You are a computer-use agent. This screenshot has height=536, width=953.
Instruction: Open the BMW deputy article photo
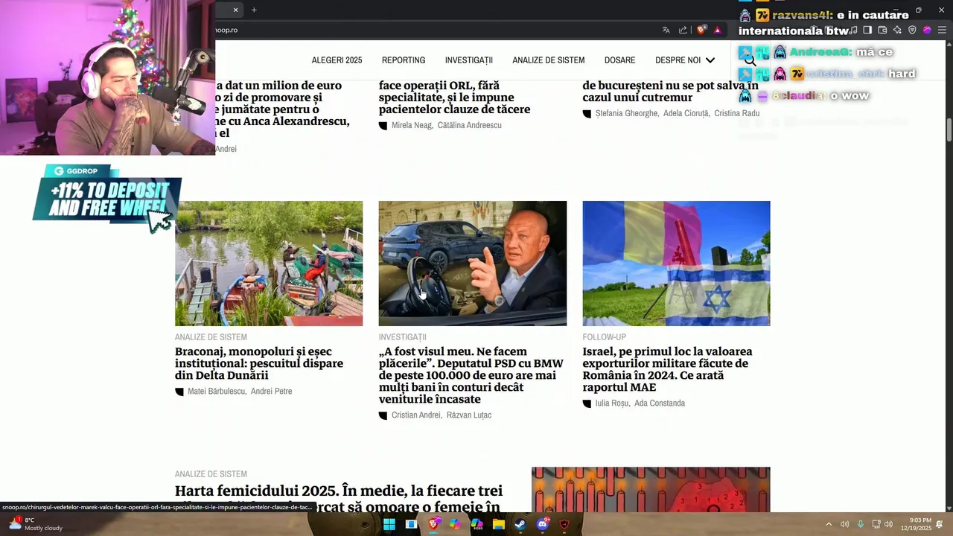[x=473, y=264]
